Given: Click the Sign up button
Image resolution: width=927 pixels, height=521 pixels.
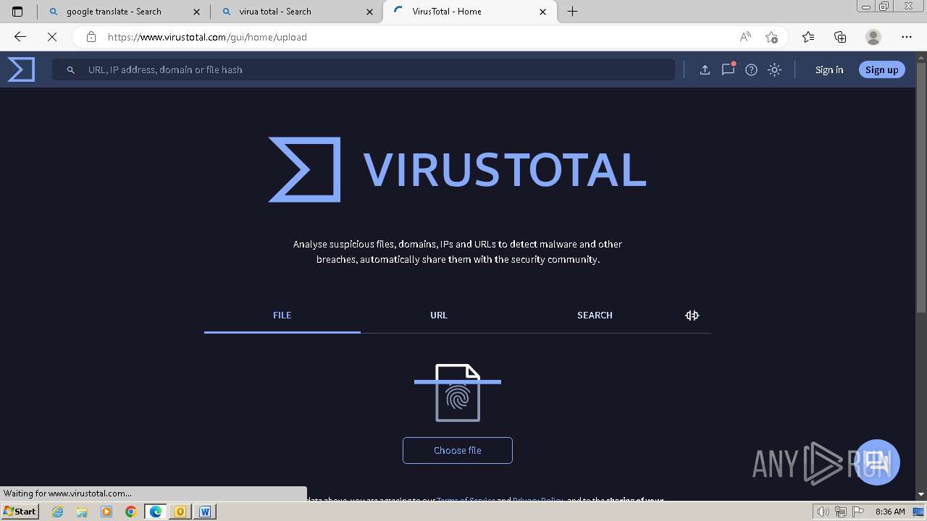Looking at the screenshot, I should (x=881, y=69).
